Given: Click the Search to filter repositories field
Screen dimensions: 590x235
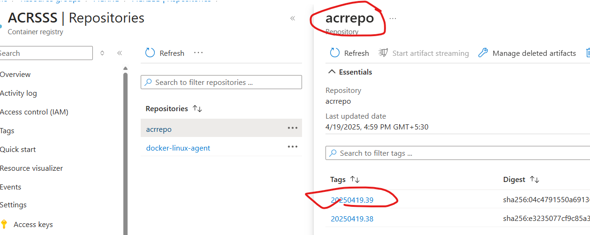Looking at the screenshot, I should (x=221, y=82).
